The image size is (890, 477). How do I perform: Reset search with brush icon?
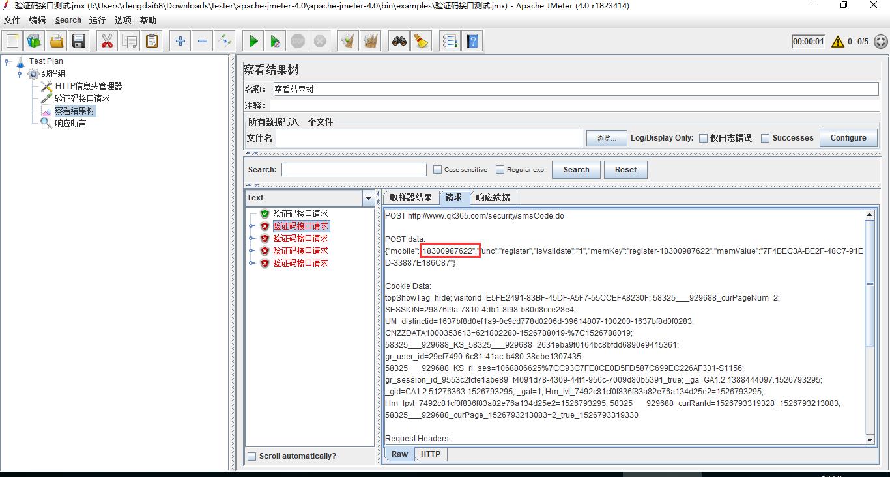click(422, 41)
